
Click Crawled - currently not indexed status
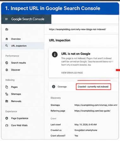point(93,87)
